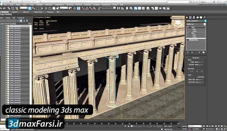Click the Unlink Selection tool
The width and height of the screenshot is (227, 131).
click(x=13, y=8)
